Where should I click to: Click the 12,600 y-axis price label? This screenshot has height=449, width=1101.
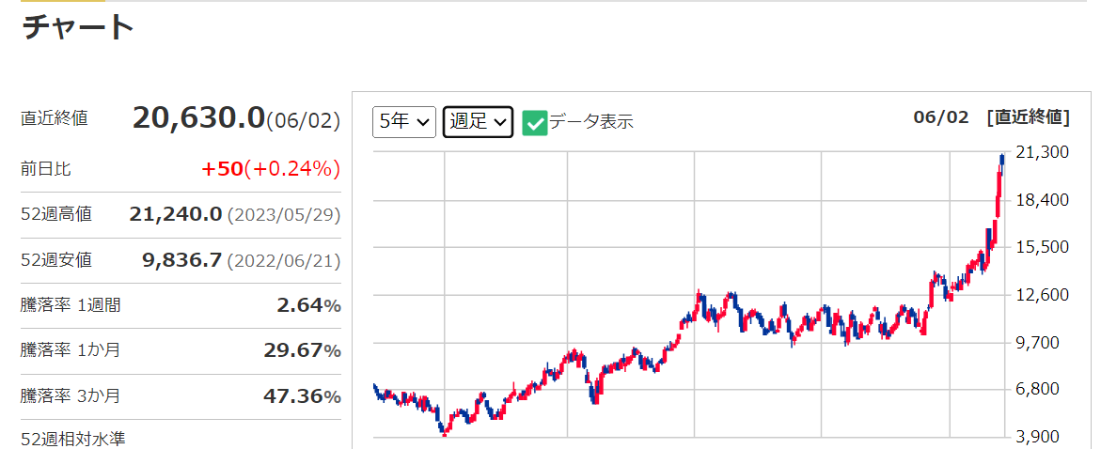[1044, 294]
